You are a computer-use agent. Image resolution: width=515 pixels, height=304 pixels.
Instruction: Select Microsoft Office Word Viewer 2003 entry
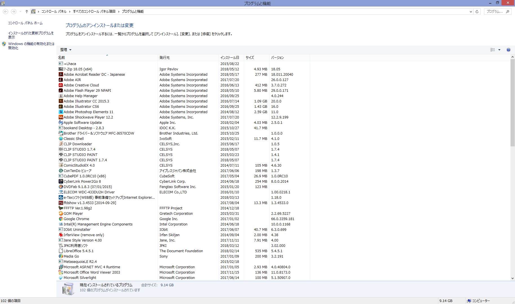(184, 272)
